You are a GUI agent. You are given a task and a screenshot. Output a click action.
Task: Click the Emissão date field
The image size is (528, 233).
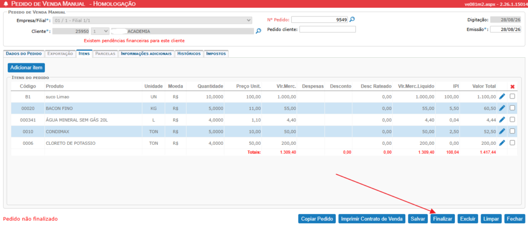505,29
